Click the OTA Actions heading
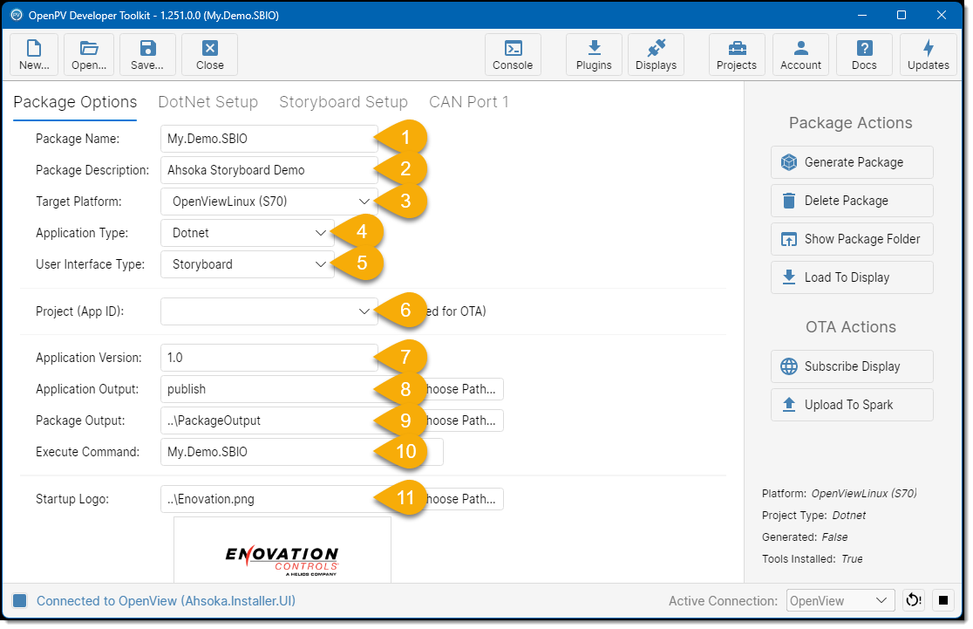The width and height of the screenshot is (973, 629). tap(851, 327)
